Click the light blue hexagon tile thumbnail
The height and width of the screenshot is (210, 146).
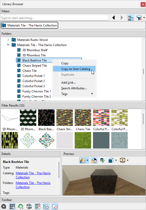[119, 140]
